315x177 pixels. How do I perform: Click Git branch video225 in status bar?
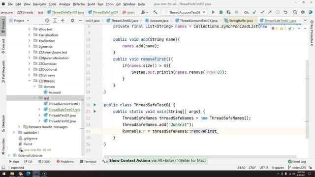(x=297, y=168)
